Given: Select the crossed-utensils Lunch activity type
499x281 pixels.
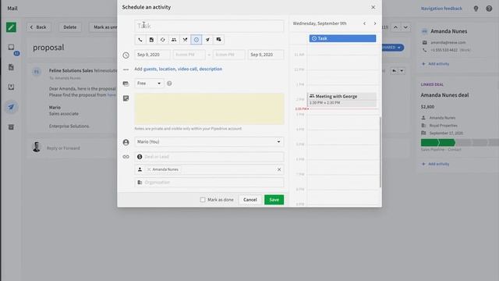Looking at the screenshot, I should click(x=185, y=40).
